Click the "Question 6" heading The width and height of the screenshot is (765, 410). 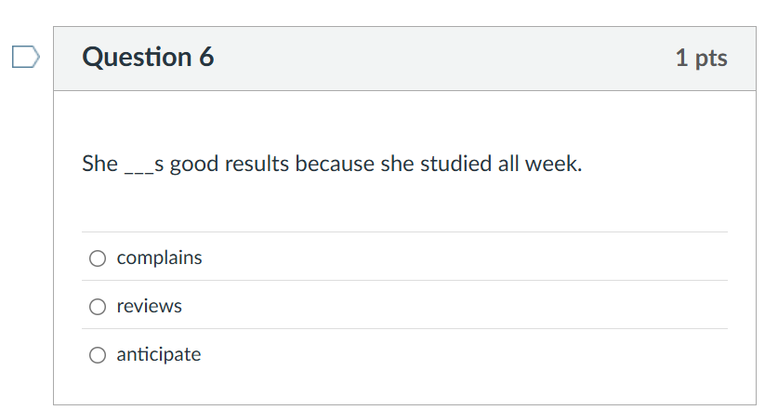coord(148,58)
